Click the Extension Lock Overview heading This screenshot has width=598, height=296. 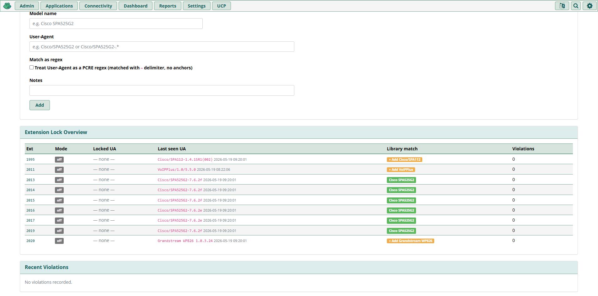tap(56, 132)
